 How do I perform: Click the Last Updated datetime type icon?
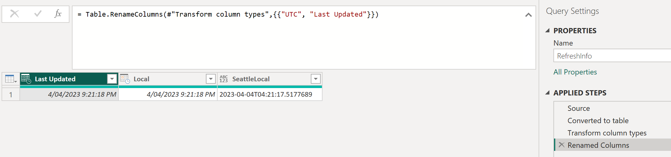(x=26, y=79)
